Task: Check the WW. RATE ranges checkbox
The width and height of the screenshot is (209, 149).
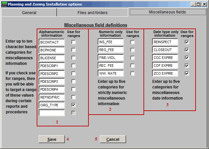Action: (x=132, y=74)
